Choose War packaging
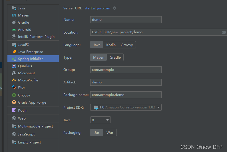Screen dimensions: 227x152 [x=110, y=133]
